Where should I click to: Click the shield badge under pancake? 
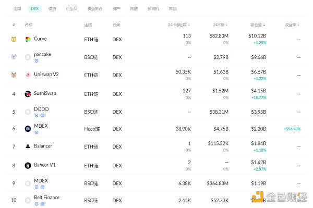point(37,61)
